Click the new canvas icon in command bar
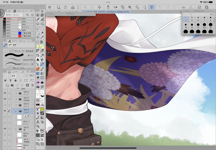Screen dimensions: 216x150 point(58,7)
